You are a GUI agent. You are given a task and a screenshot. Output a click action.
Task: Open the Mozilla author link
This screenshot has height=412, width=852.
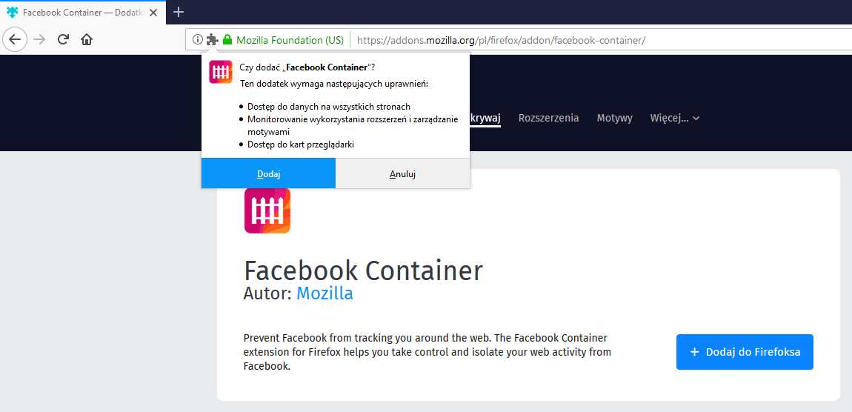pyautogui.click(x=325, y=293)
